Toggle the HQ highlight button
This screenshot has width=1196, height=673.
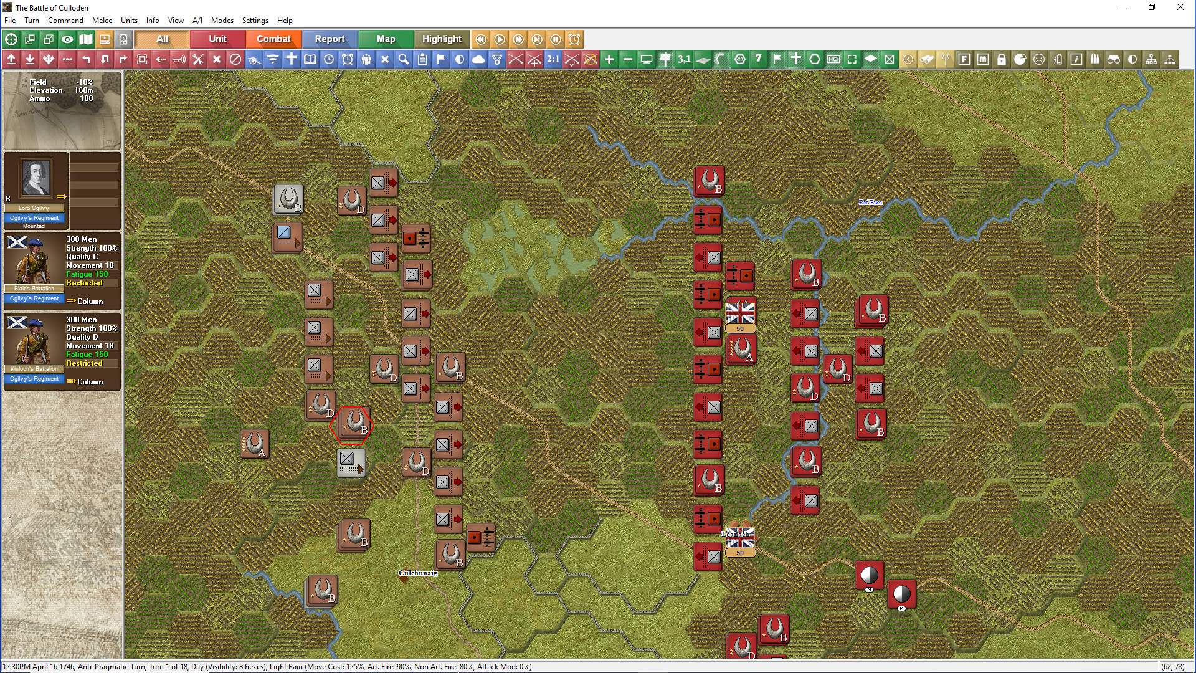click(x=833, y=59)
